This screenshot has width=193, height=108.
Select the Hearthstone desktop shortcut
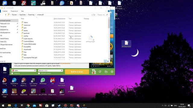[33, 92]
